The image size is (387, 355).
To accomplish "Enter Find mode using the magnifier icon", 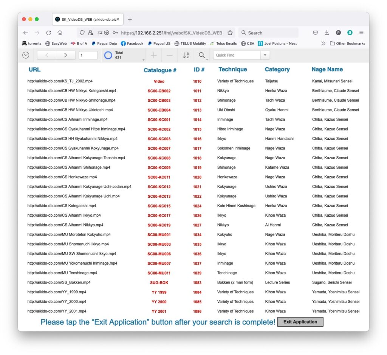I will point(202,55).
